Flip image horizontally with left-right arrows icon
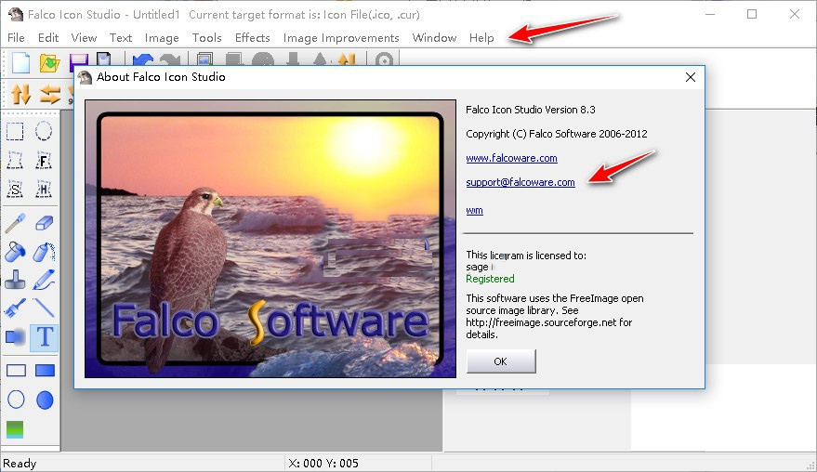 pos(50,95)
